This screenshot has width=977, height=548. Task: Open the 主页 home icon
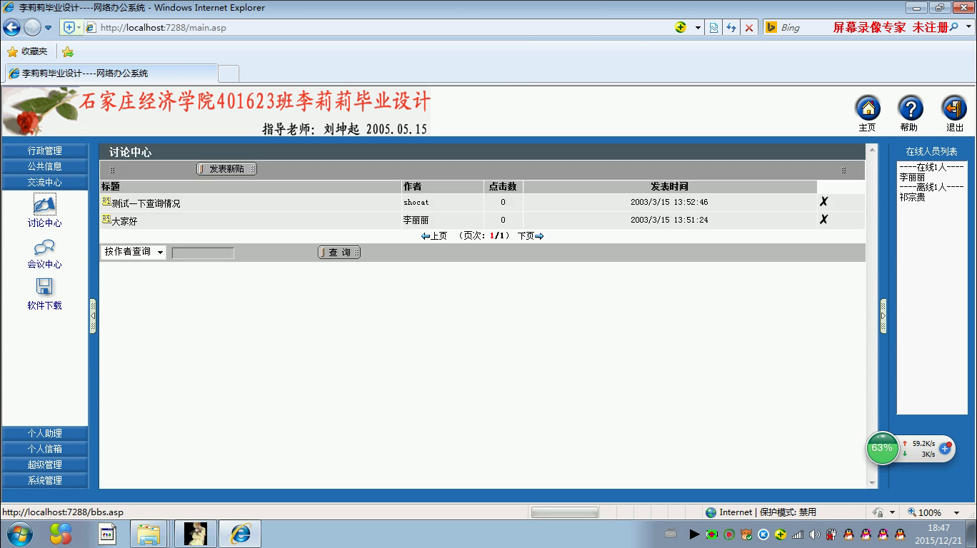[868, 109]
